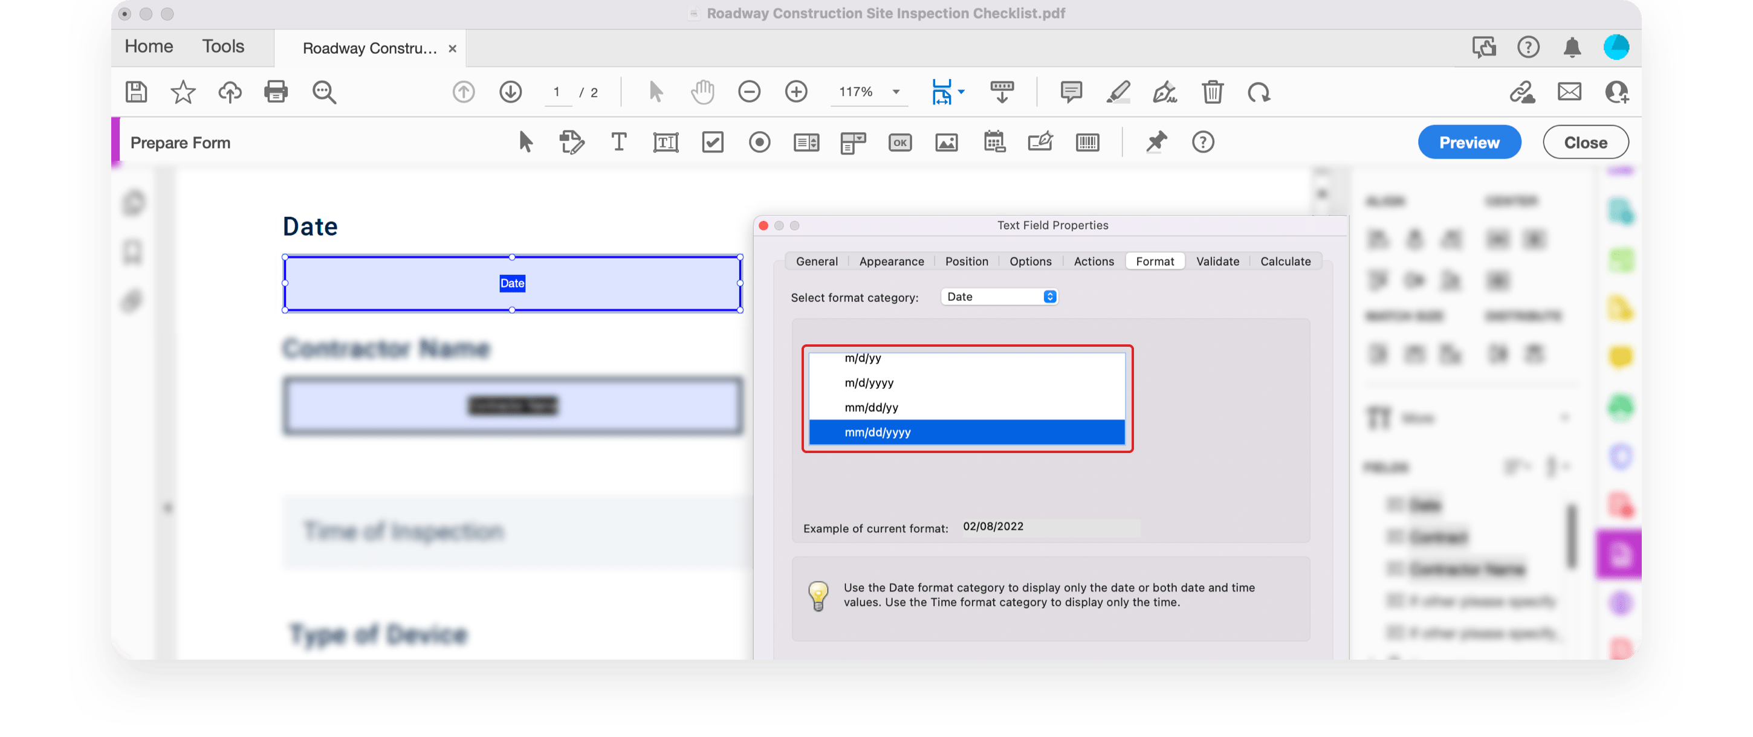Click the Signature Field tool icon
Viewport: 1753px width, 737px height.
[1039, 142]
